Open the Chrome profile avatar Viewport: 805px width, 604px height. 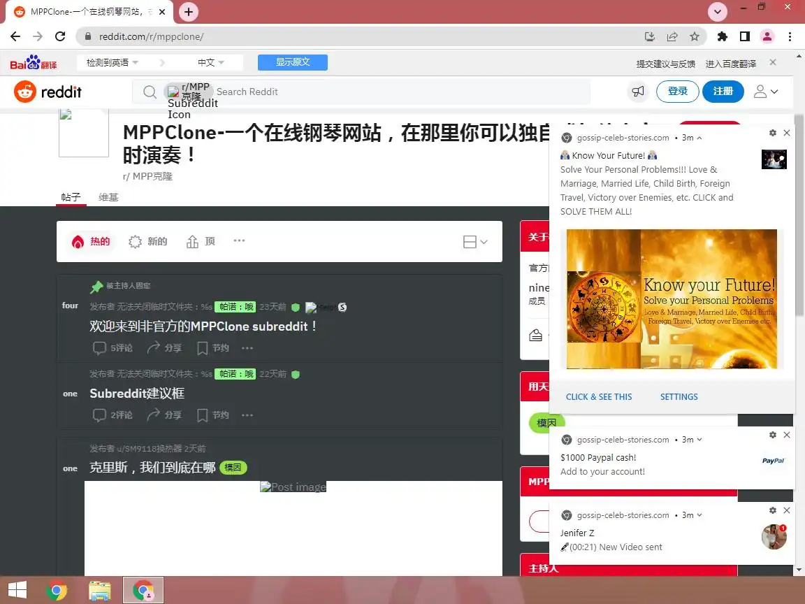[767, 36]
